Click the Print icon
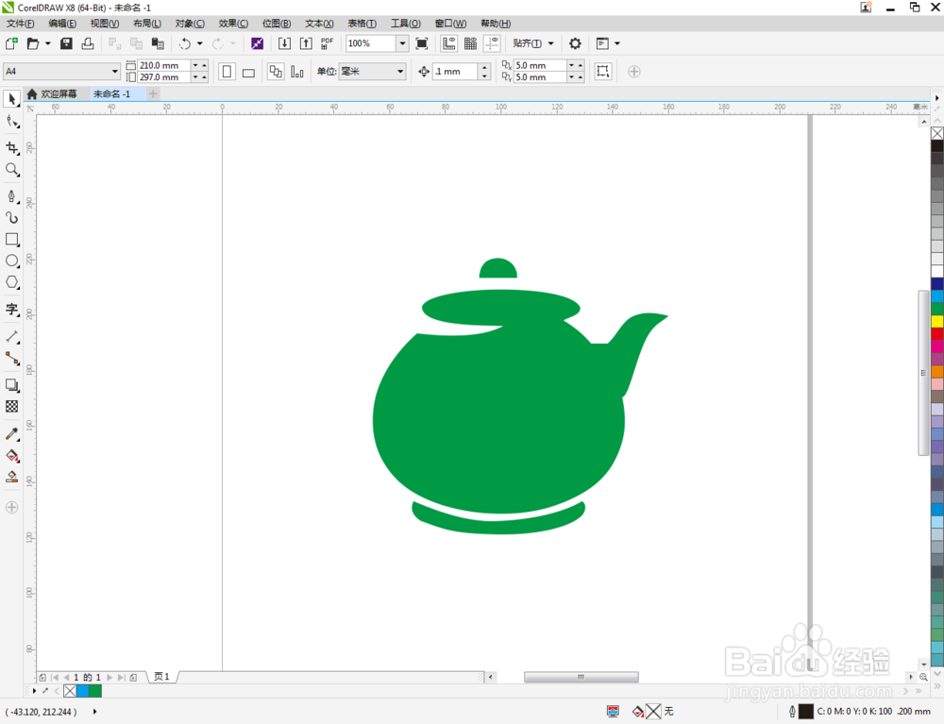This screenshot has height=724, width=944. pyautogui.click(x=88, y=43)
